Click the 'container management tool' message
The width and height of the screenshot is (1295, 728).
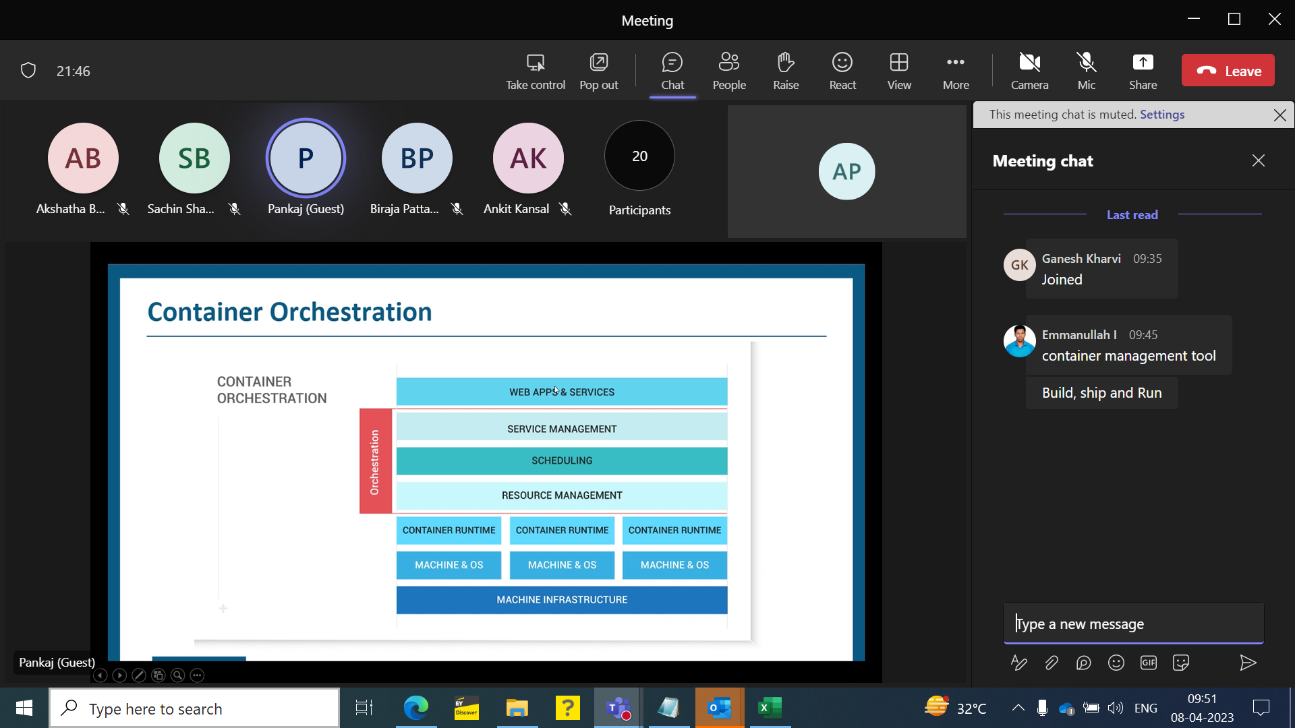point(1128,355)
